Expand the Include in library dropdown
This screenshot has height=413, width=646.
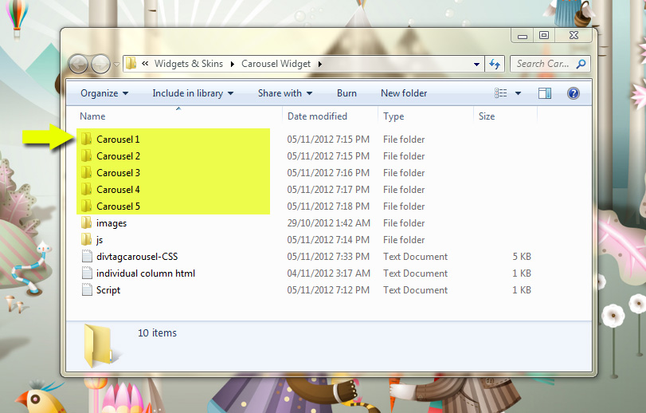click(193, 93)
